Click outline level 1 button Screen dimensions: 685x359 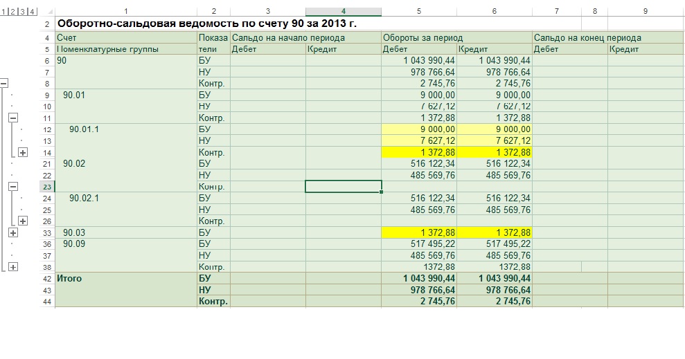[4, 12]
